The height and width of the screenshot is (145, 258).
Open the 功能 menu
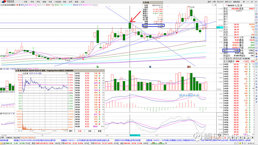point(64,2)
